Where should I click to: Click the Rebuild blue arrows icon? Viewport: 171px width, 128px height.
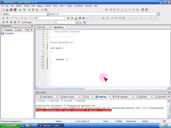(x=15, y=22)
